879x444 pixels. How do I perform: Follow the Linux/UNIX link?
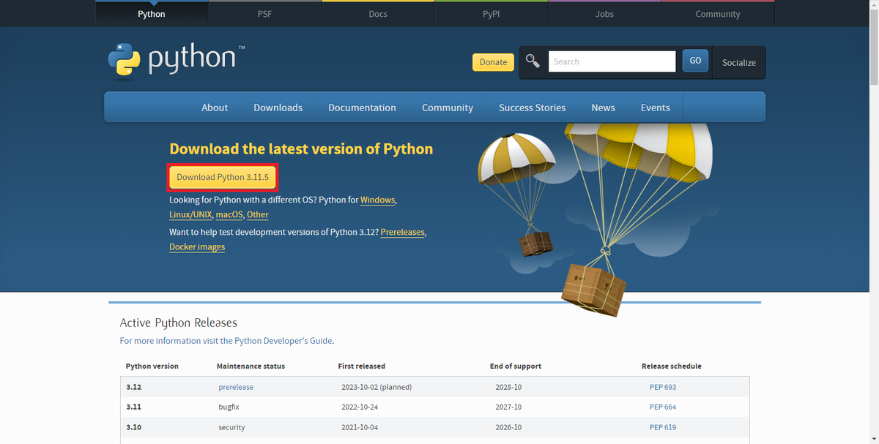pos(190,214)
